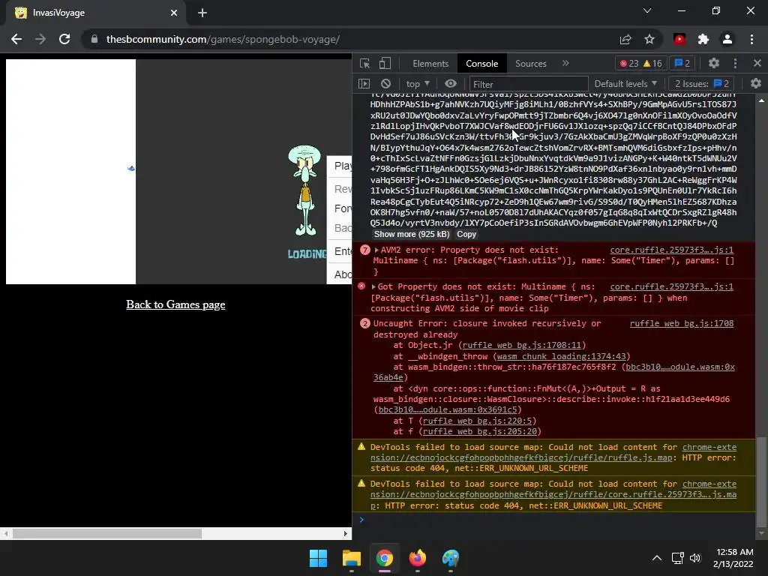
Task: Open the console settings gear
Action: tap(756, 84)
